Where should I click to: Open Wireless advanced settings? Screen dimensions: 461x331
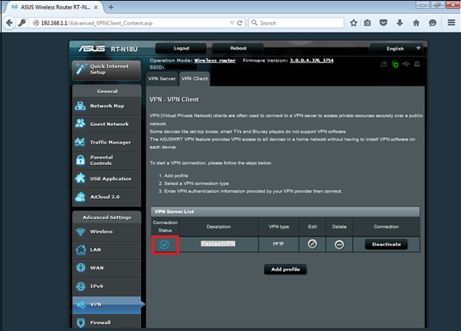(106, 231)
